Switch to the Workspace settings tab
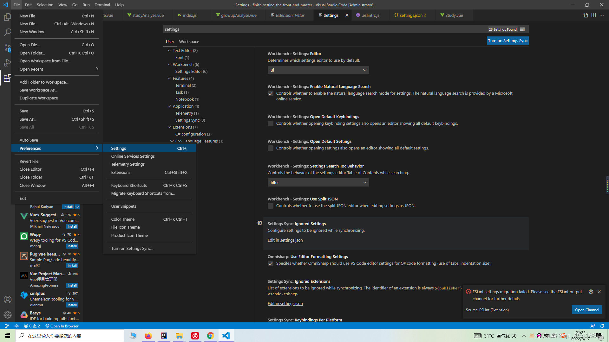Image resolution: width=609 pixels, height=342 pixels. coord(189,41)
